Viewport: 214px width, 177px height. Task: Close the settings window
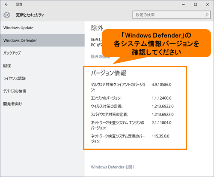(x=208, y=4)
